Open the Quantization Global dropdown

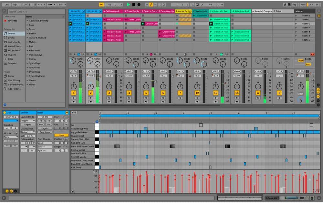coord(28,132)
